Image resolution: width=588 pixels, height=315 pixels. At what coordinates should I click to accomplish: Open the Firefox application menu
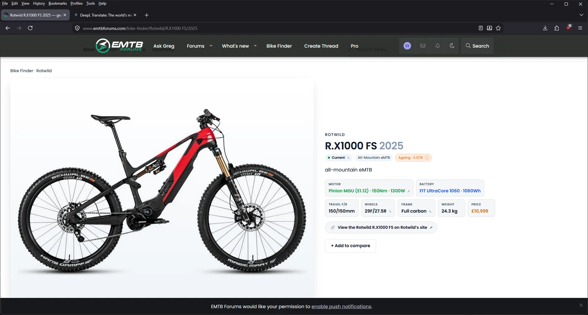[x=580, y=28]
